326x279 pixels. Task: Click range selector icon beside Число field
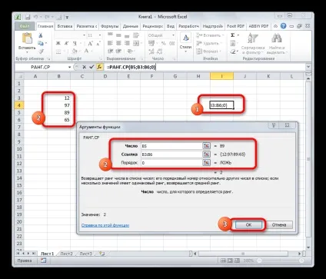click(x=206, y=146)
